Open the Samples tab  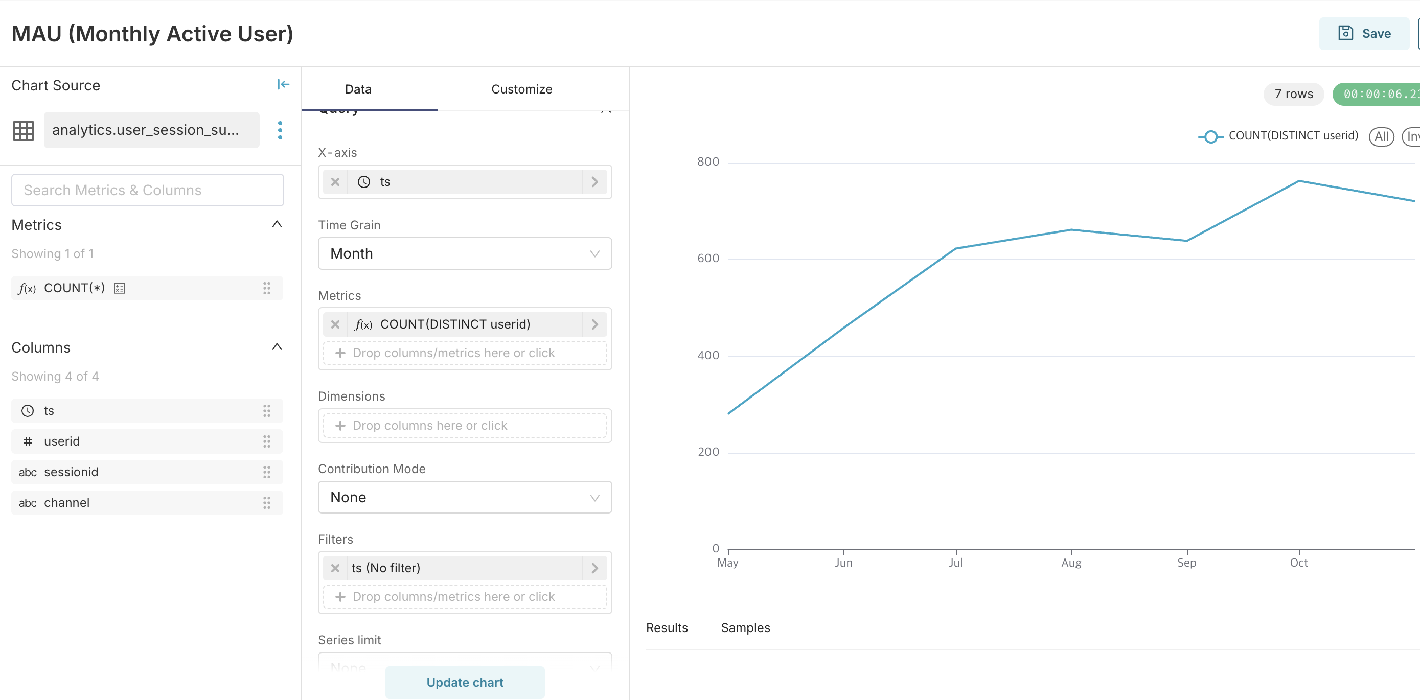[745, 628]
